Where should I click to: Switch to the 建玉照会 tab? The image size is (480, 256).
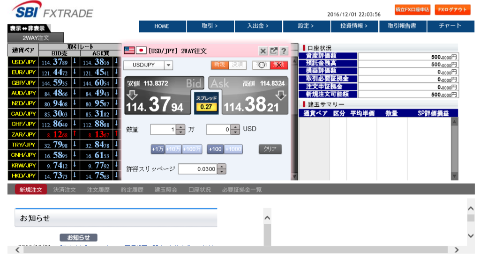(165, 190)
